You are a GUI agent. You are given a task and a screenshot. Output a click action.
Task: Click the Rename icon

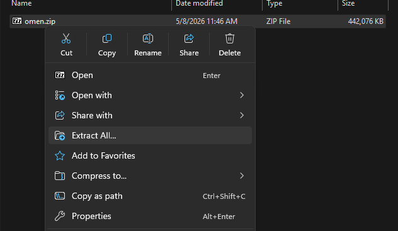tap(148, 38)
